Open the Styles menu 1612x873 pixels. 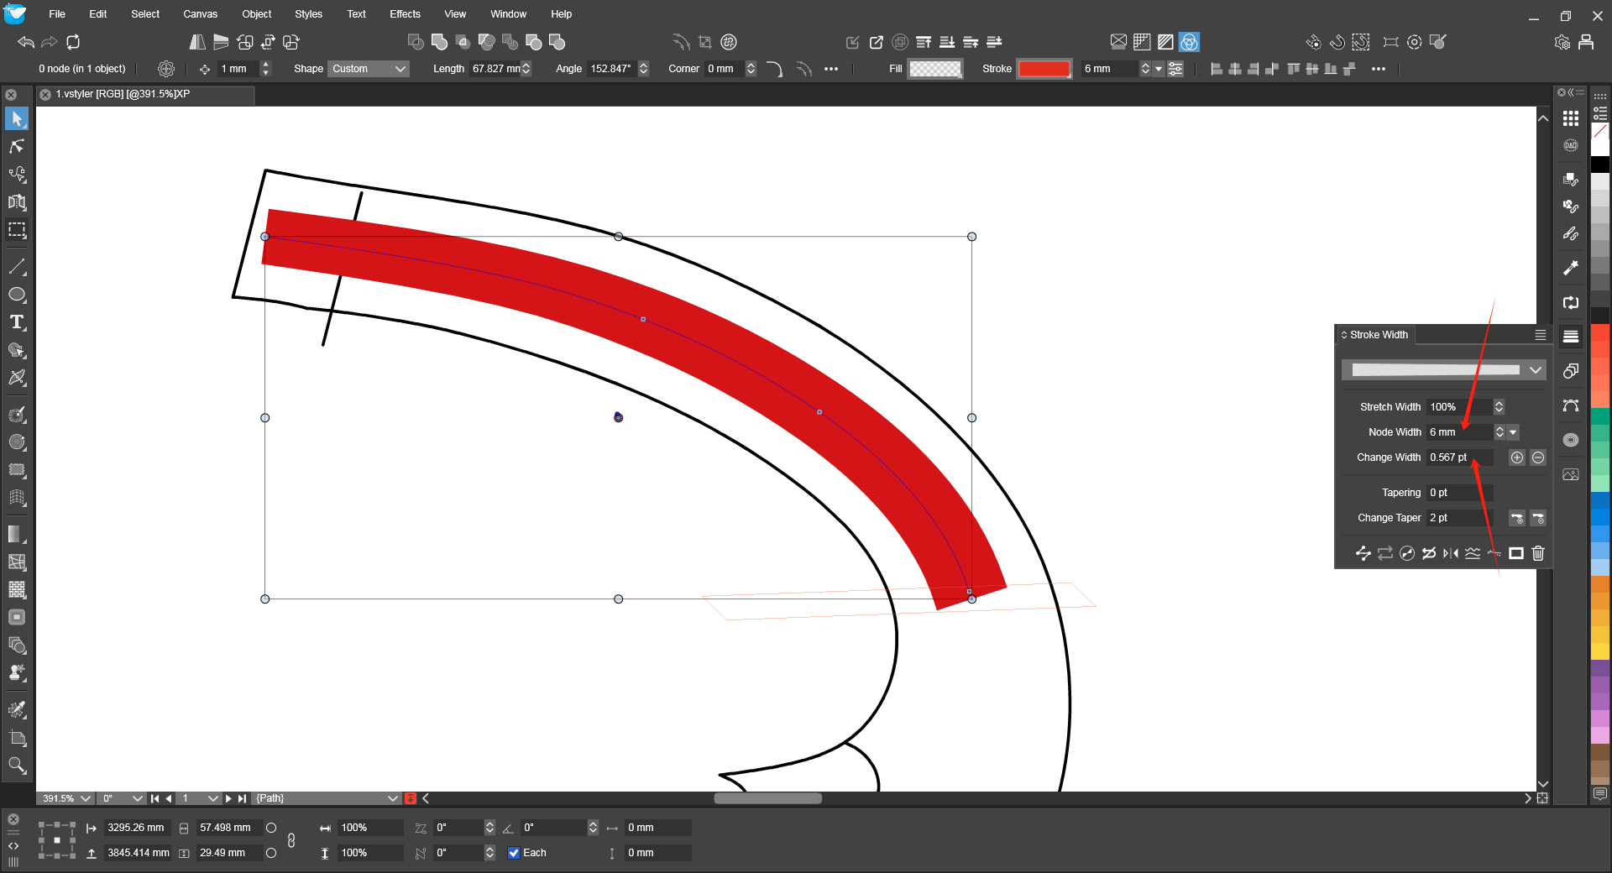pos(308,14)
